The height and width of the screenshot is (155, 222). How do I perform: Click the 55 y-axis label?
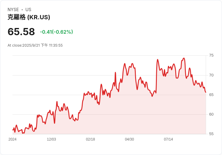(x=211, y=134)
